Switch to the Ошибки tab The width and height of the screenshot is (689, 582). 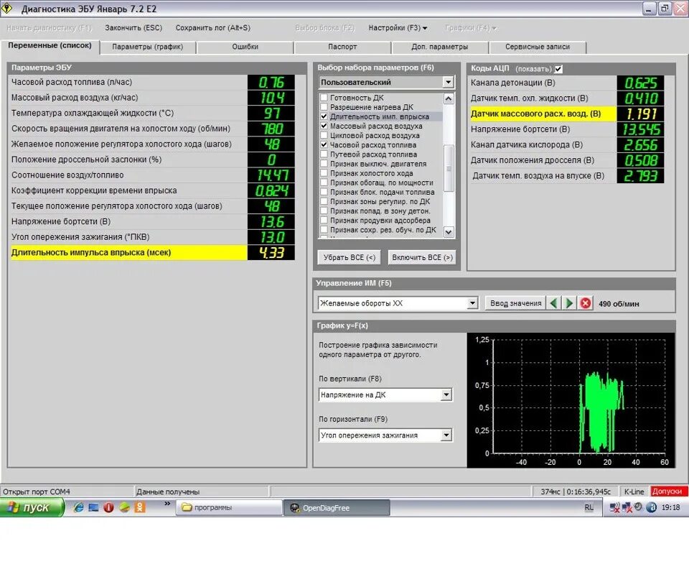245,47
